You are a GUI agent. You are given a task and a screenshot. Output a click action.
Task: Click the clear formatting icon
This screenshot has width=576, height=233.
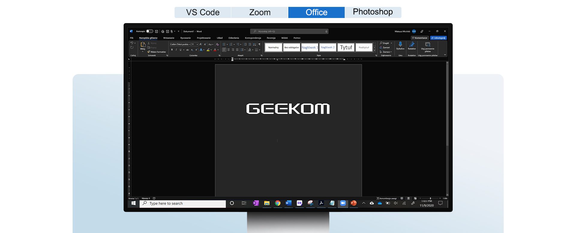click(217, 44)
